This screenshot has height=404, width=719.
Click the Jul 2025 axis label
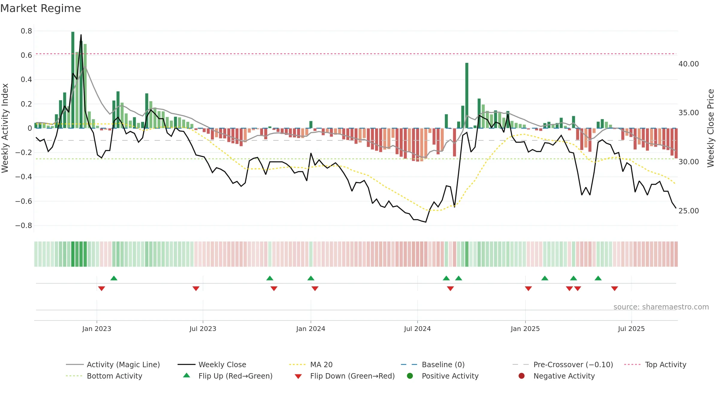(631, 329)
